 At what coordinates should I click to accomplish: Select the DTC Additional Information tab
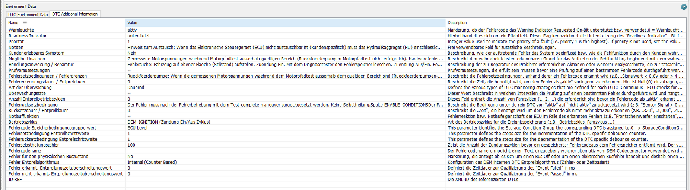coord(75,14)
